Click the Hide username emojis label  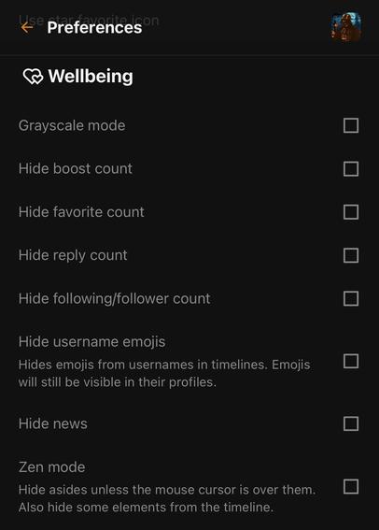91,342
